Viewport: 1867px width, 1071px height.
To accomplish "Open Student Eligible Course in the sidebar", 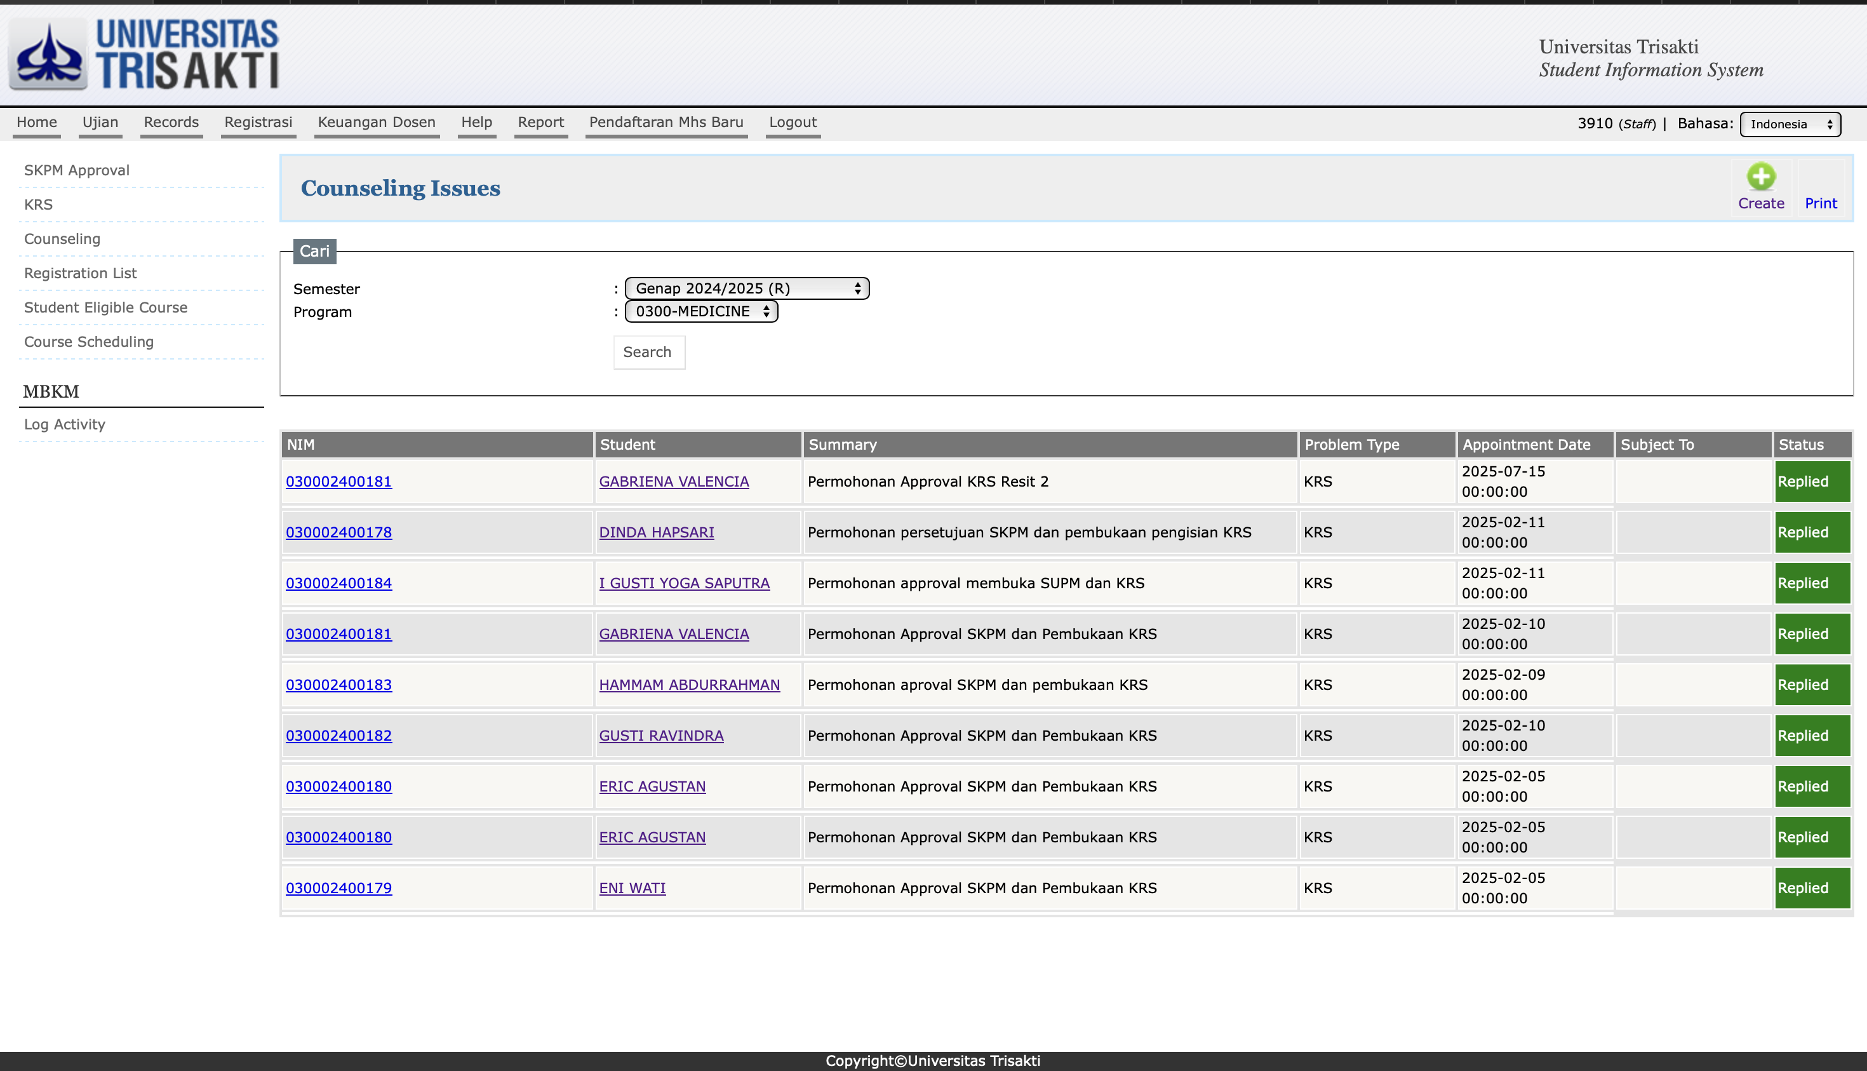I will tap(106, 307).
